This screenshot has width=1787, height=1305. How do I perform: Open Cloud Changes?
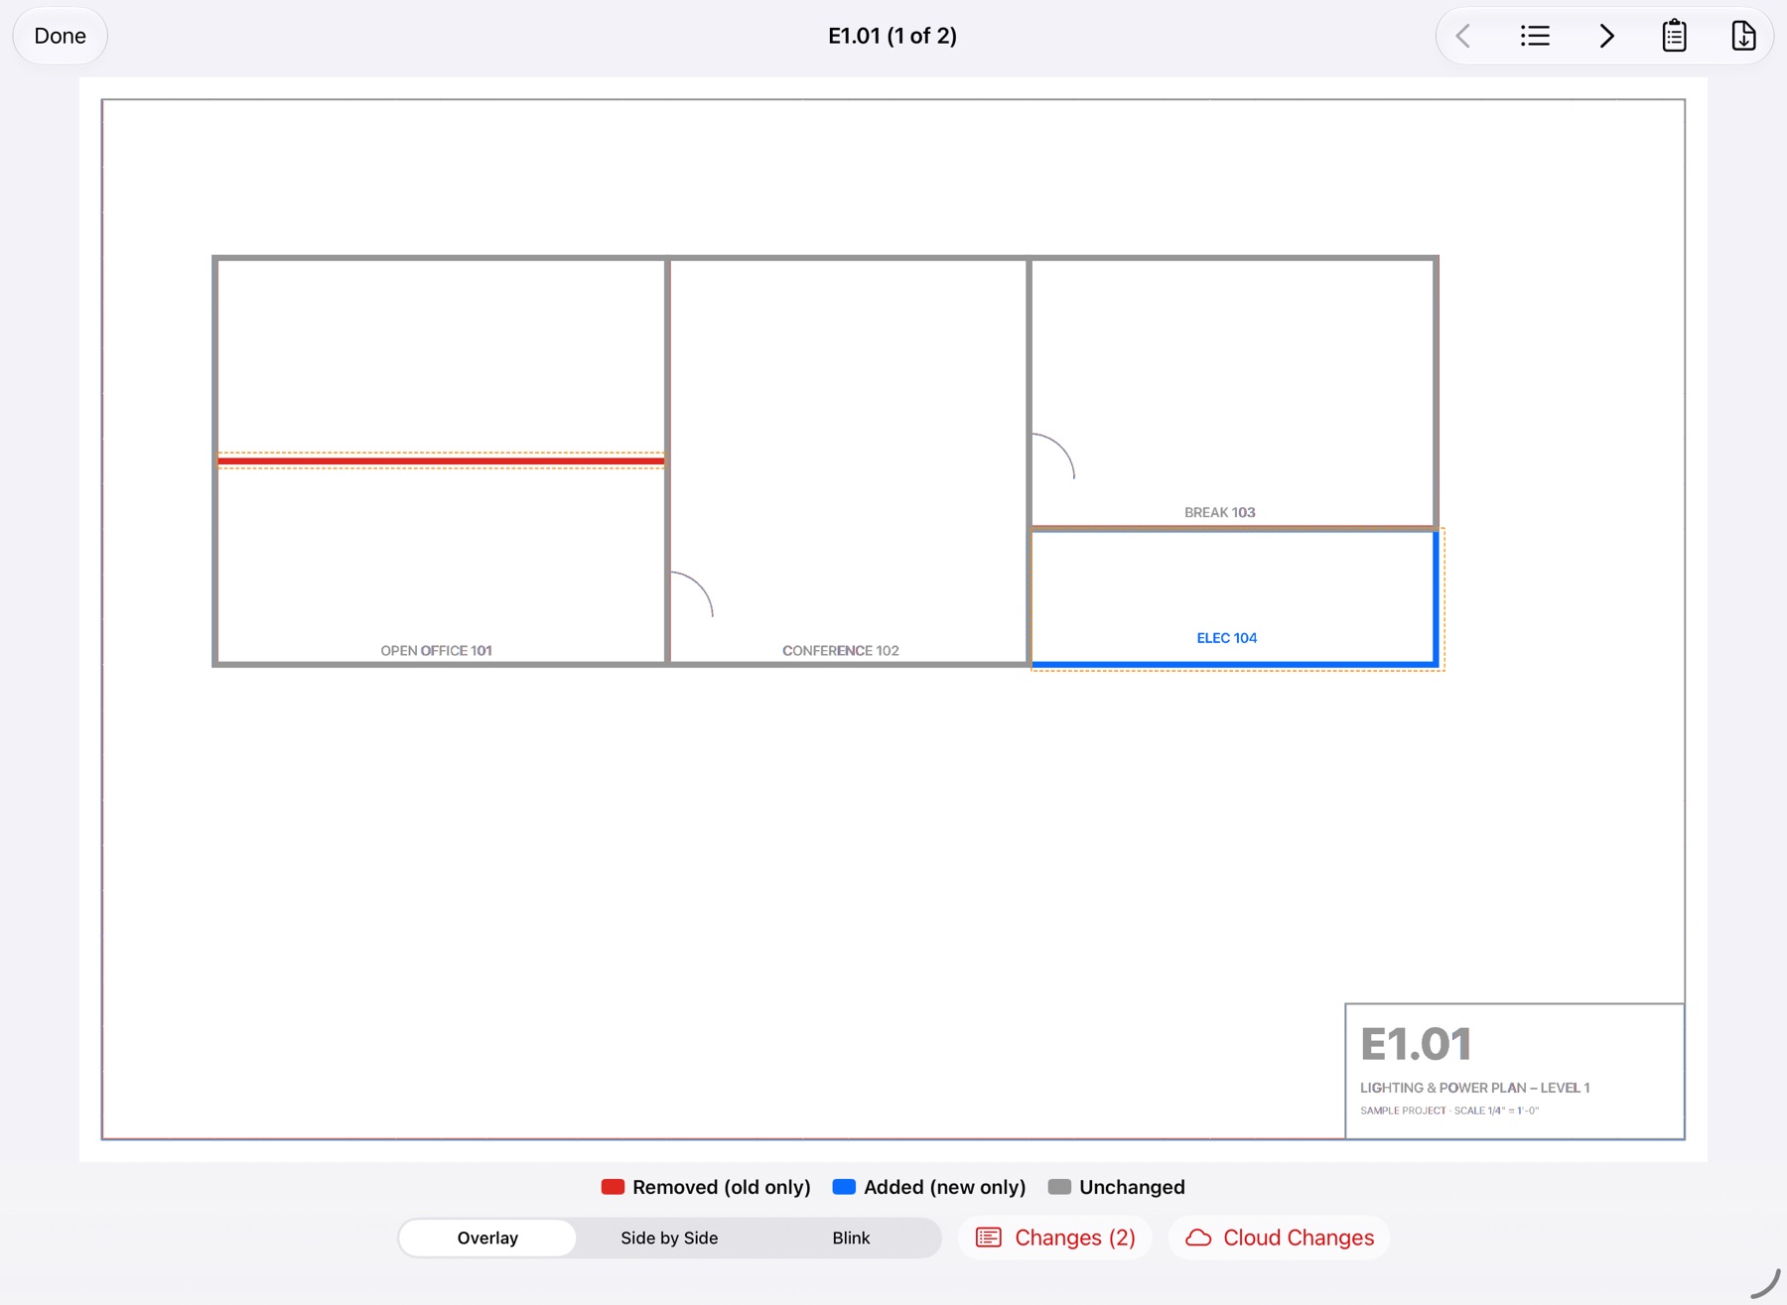click(x=1279, y=1238)
